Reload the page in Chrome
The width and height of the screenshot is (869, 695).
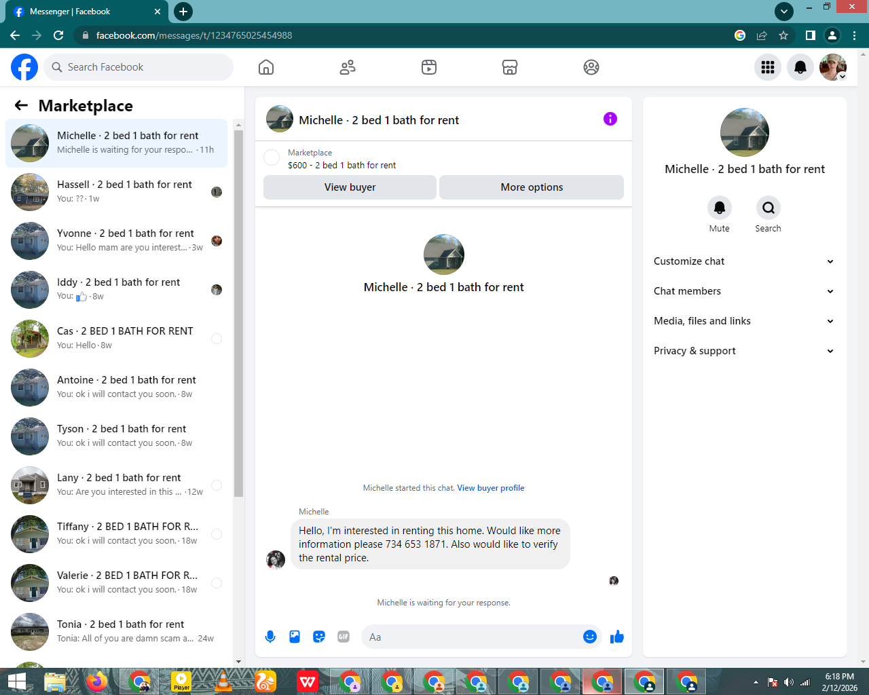coord(58,35)
